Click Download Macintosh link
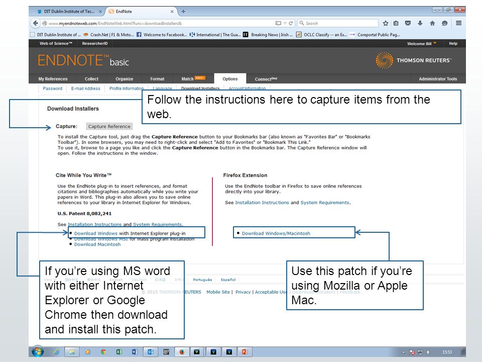This screenshot has width=482, height=362. click(x=97, y=244)
